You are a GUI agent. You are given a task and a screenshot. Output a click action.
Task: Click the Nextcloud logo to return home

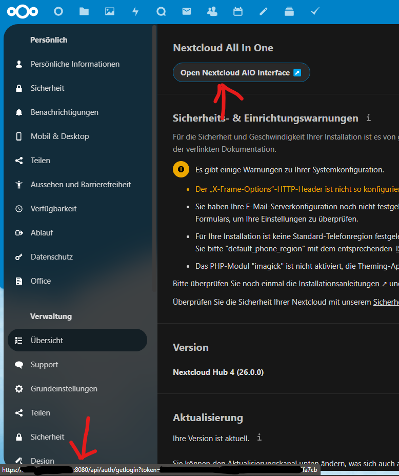[x=22, y=11]
